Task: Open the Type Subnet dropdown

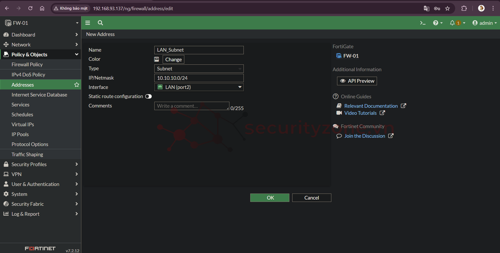Action: 199,69
